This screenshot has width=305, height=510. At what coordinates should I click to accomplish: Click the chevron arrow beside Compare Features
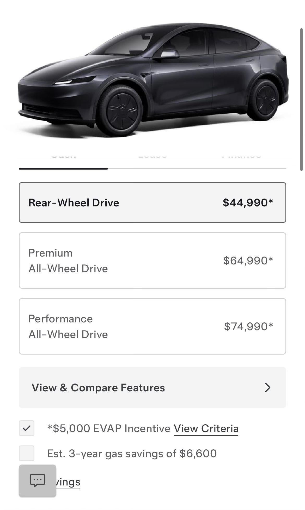pyautogui.click(x=267, y=387)
